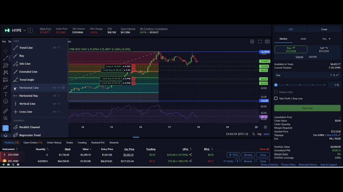Take a chart snapshot with camera icon
The image size is (343, 192).
tap(267, 42)
